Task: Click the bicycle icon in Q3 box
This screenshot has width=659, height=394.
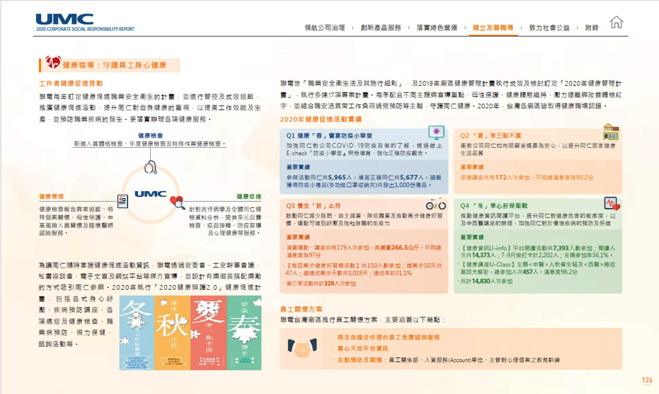Action: (436, 204)
